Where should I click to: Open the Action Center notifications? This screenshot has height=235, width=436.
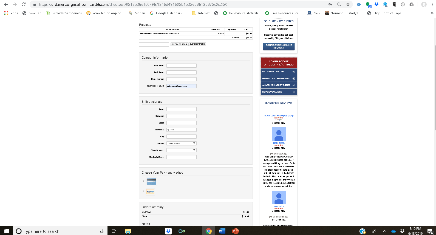click(430, 231)
